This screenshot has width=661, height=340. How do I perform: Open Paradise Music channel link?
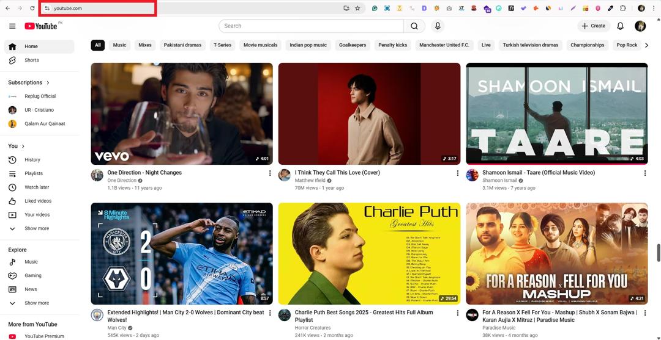click(499, 328)
